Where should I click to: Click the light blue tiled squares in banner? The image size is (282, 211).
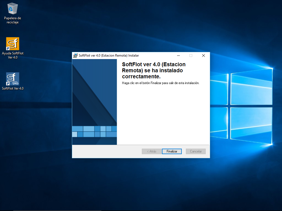coord(94,131)
